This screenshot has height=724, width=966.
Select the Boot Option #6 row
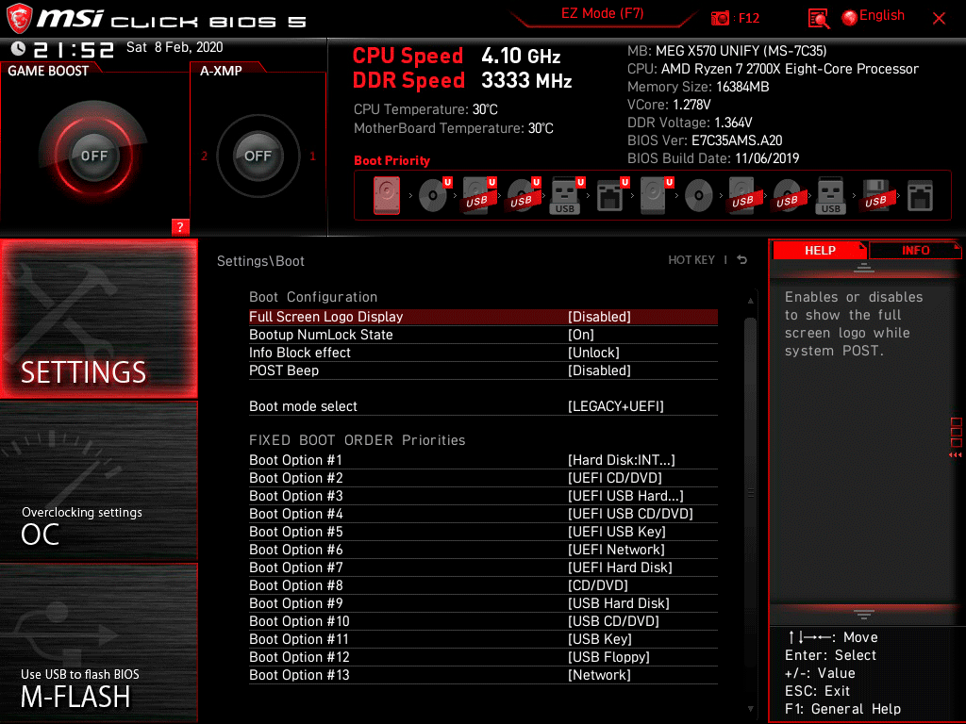tap(483, 550)
